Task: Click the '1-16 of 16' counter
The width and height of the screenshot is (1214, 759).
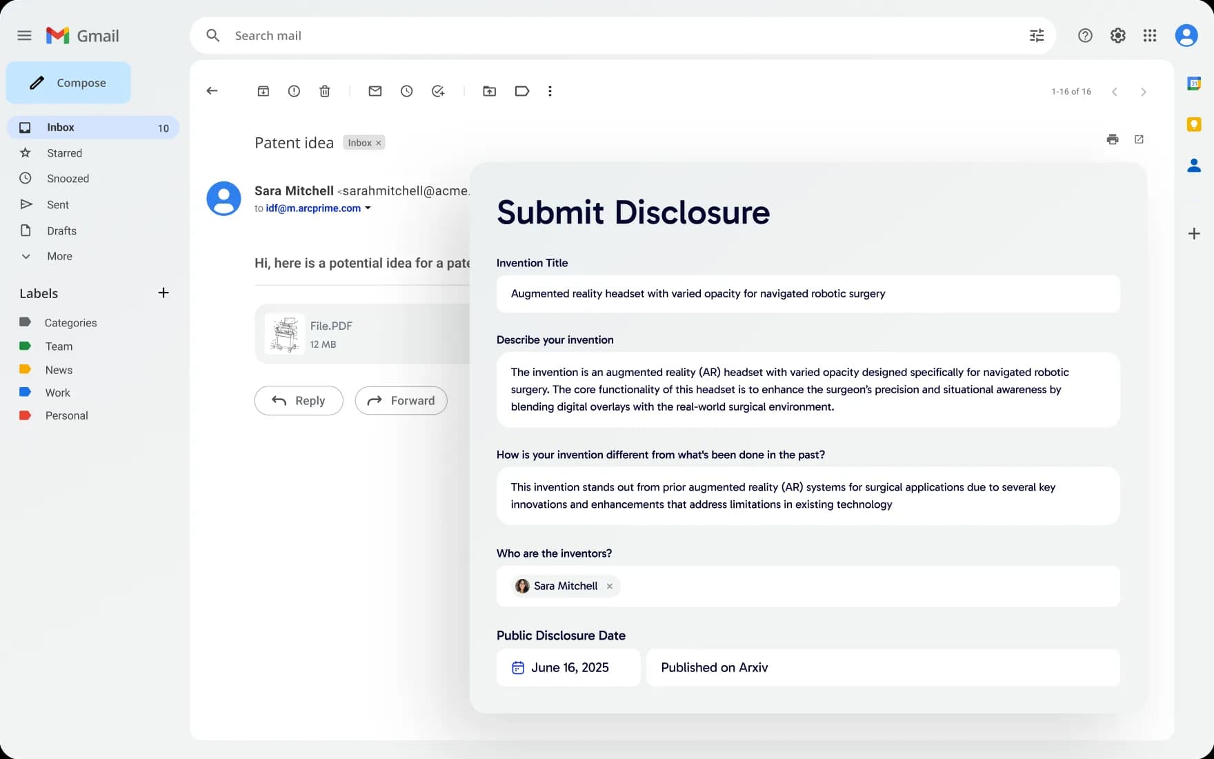Action: tap(1071, 92)
